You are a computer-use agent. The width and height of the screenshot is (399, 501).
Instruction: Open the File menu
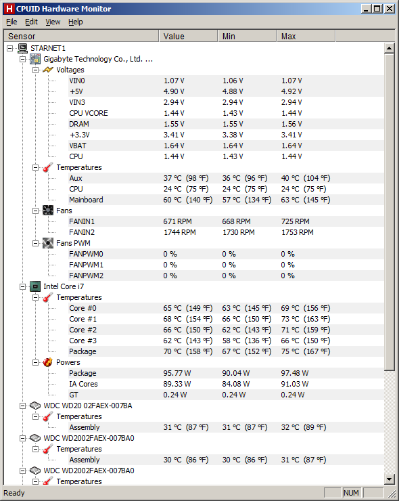[11, 22]
